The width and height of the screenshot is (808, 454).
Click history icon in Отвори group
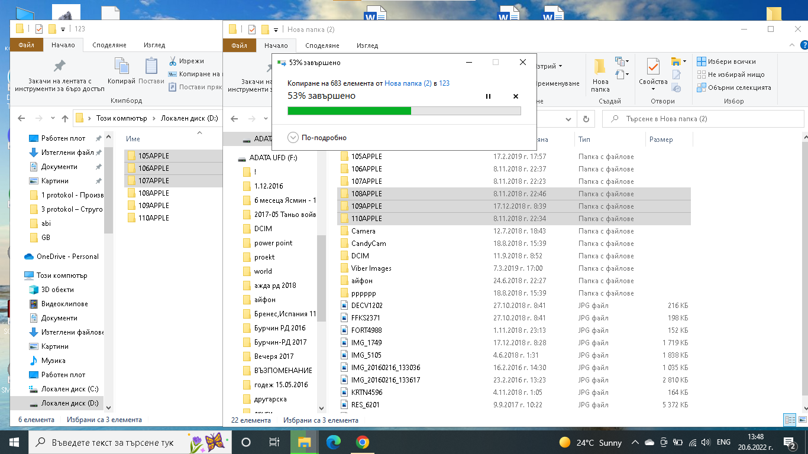click(677, 88)
